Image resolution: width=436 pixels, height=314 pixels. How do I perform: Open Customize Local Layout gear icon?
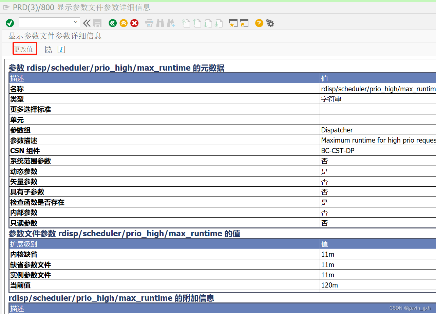(x=270, y=23)
